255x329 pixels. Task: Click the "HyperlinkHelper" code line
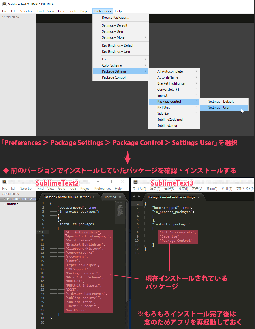coord(82,265)
